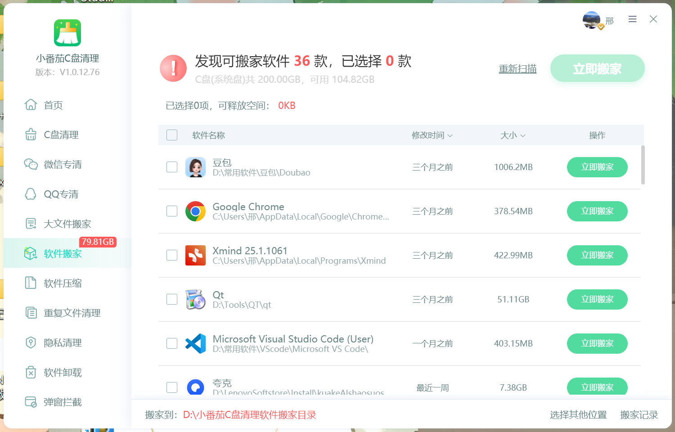Click the 软件搬家 box icon
675x432 pixels.
31,253
